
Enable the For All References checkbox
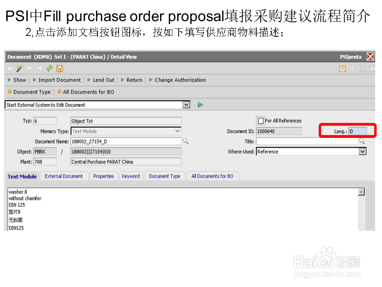[261, 120]
